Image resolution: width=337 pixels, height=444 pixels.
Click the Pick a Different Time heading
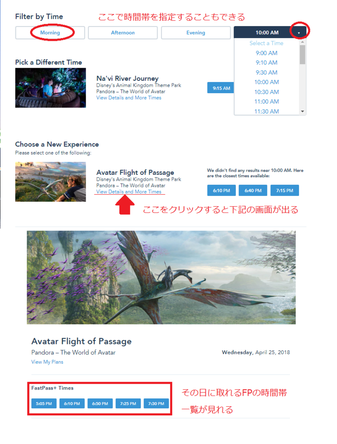[x=48, y=62]
